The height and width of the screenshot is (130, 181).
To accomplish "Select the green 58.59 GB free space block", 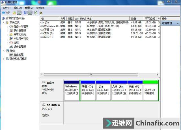I will coord(150,91).
